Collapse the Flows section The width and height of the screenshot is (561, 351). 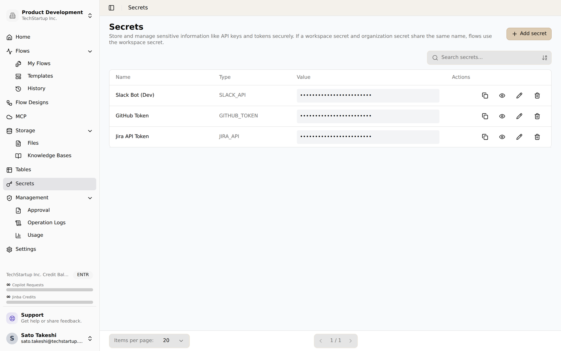pyautogui.click(x=90, y=51)
